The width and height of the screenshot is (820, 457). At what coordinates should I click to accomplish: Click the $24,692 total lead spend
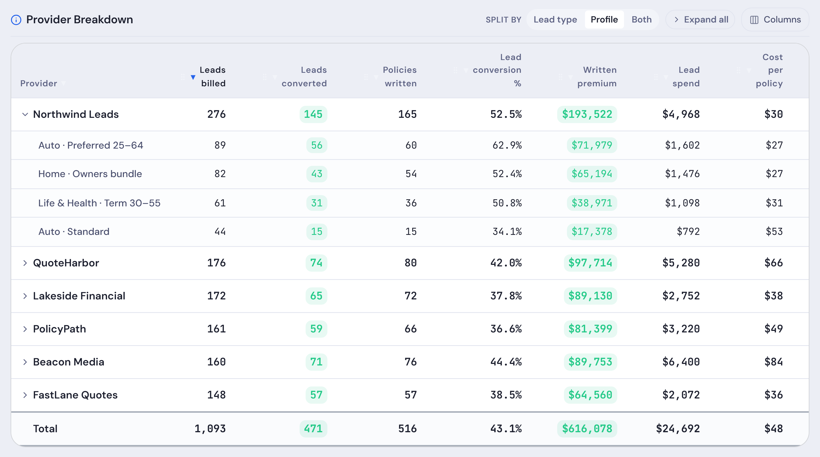click(678, 429)
